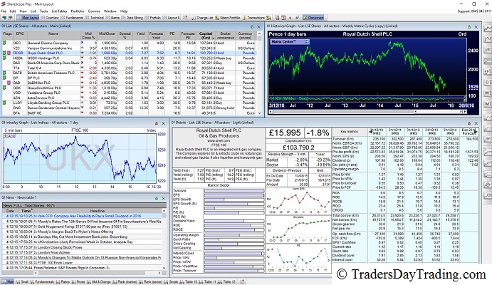Open the Help menu
This screenshot has width=492, height=285.
[124, 11]
